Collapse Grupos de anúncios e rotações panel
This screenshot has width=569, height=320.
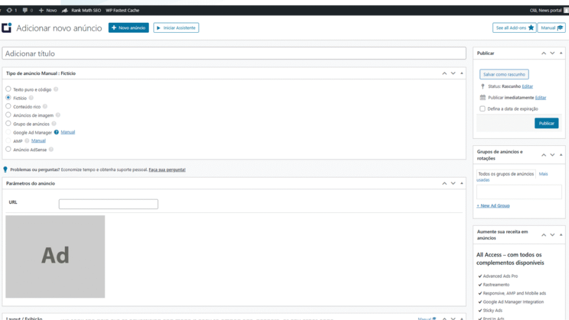(x=561, y=155)
